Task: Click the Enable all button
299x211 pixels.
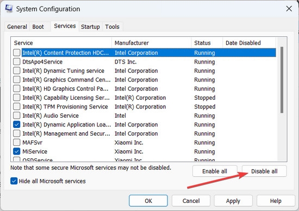Action: click(215, 171)
